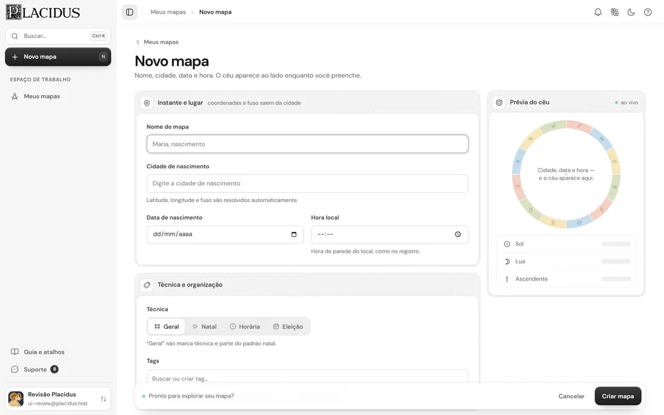Screen dimensions: 664x415
Task: Cancel the new map form
Action: click(x=571, y=396)
